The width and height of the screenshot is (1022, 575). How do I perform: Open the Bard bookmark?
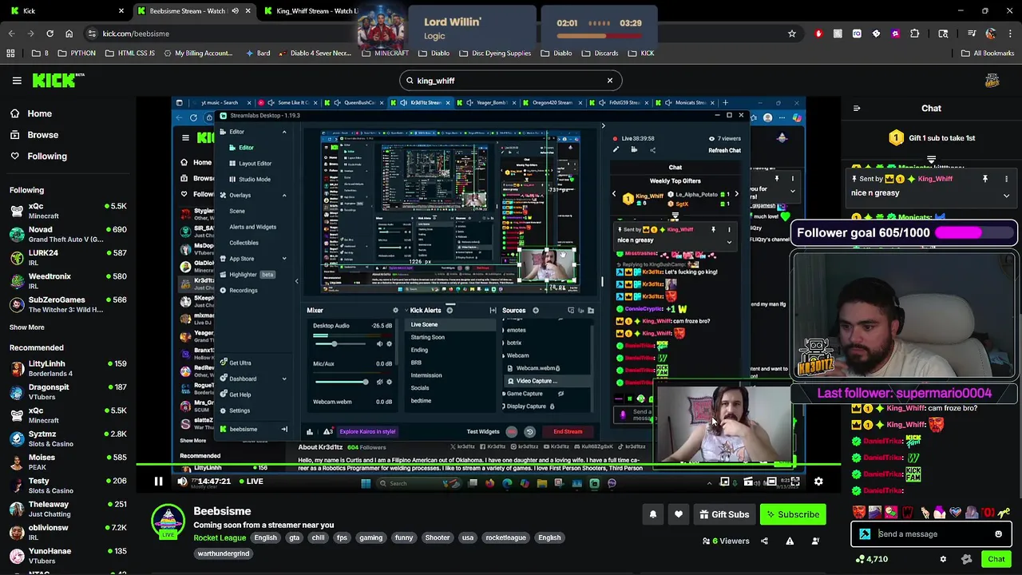258,54
